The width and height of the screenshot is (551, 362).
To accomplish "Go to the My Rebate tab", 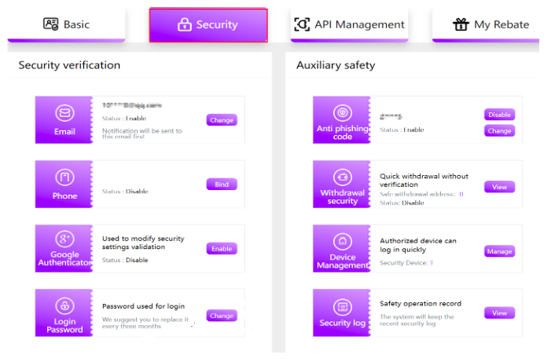I will 491,24.
